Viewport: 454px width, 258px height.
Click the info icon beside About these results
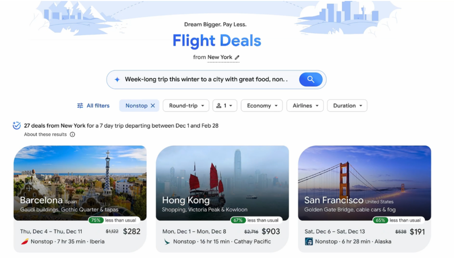72,134
